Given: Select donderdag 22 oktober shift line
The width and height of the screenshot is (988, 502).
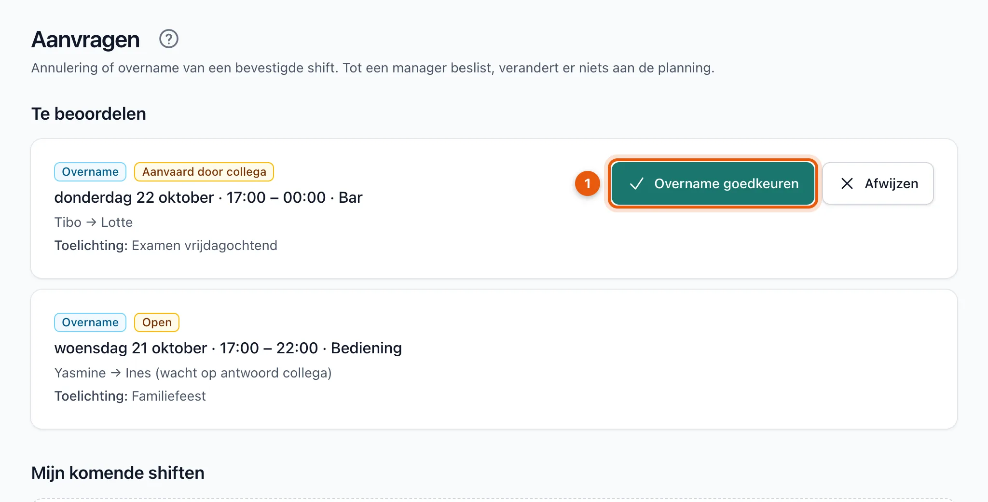Looking at the screenshot, I should tap(208, 197).
